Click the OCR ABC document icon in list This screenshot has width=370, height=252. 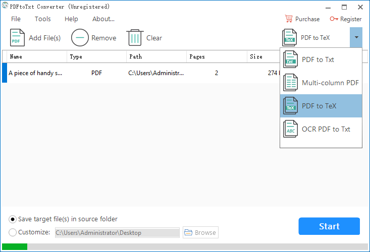pyautogui.click(x=290, y=129)
